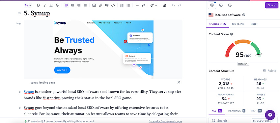Open the 14 Clusters filter

[x=261, y=121]
